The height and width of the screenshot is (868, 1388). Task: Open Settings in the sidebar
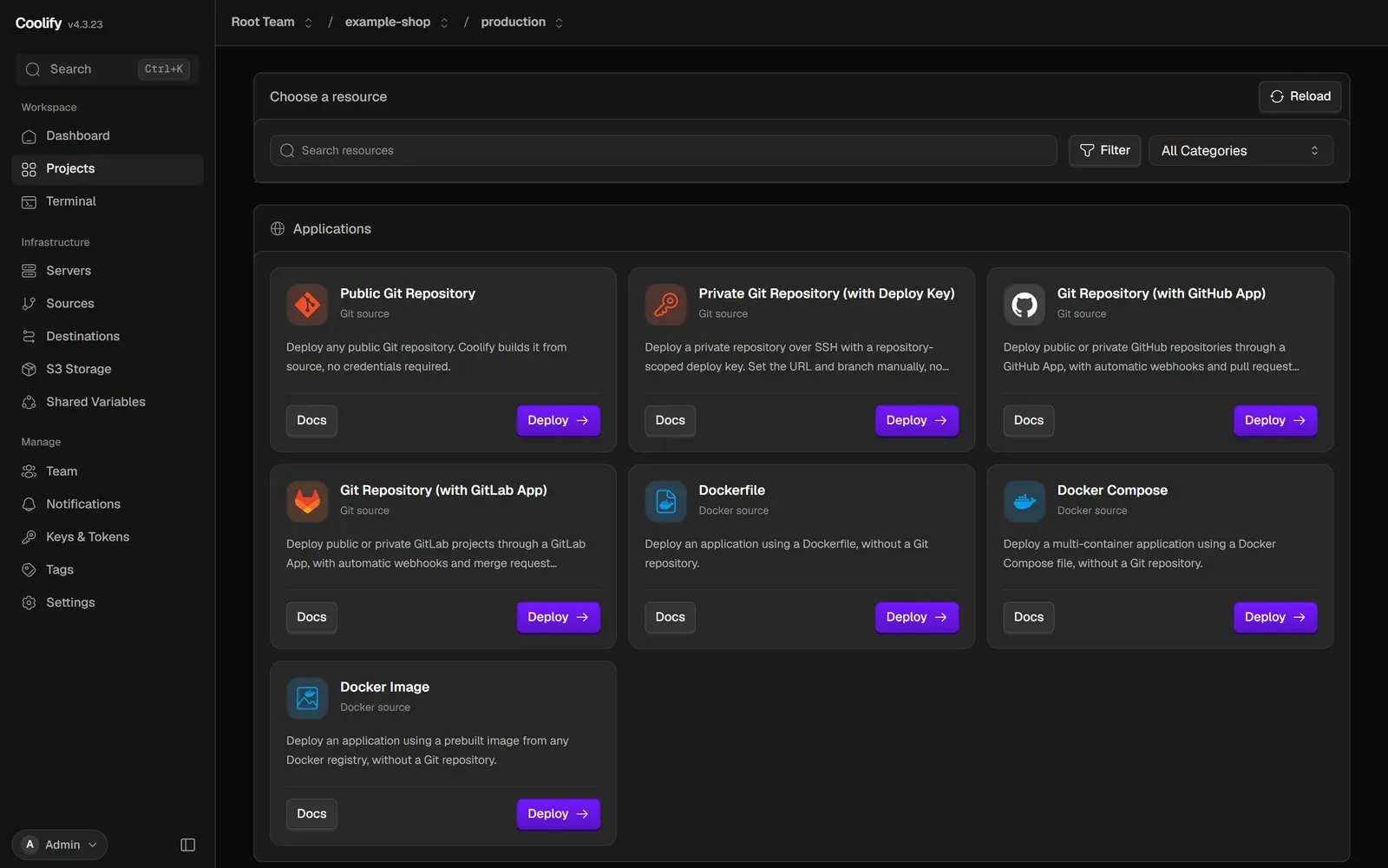[108, 602]
